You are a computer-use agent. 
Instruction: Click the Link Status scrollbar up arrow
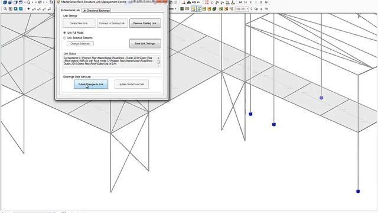(158, 58)
